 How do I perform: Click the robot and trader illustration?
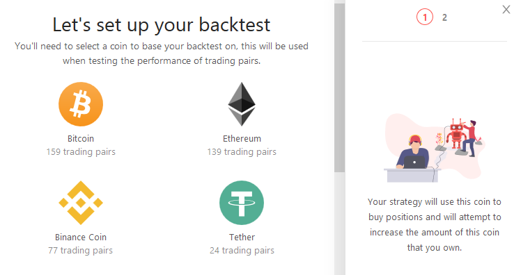(435, 148)
